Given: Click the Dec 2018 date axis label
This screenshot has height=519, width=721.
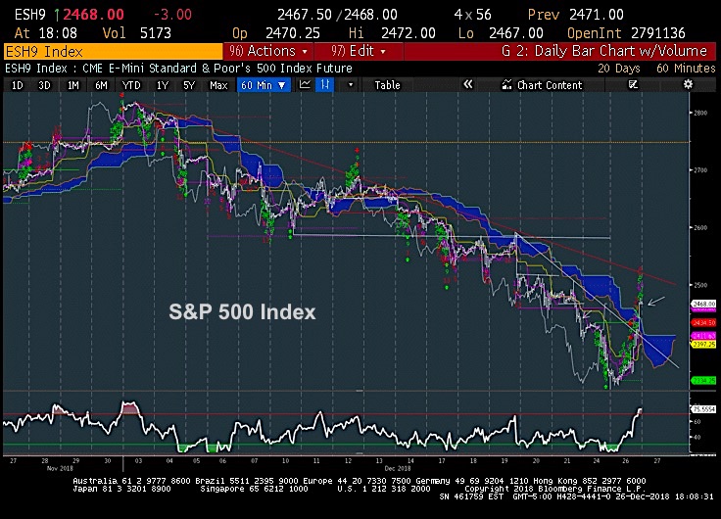Looking at the screenshot, I should click(398, 468).
